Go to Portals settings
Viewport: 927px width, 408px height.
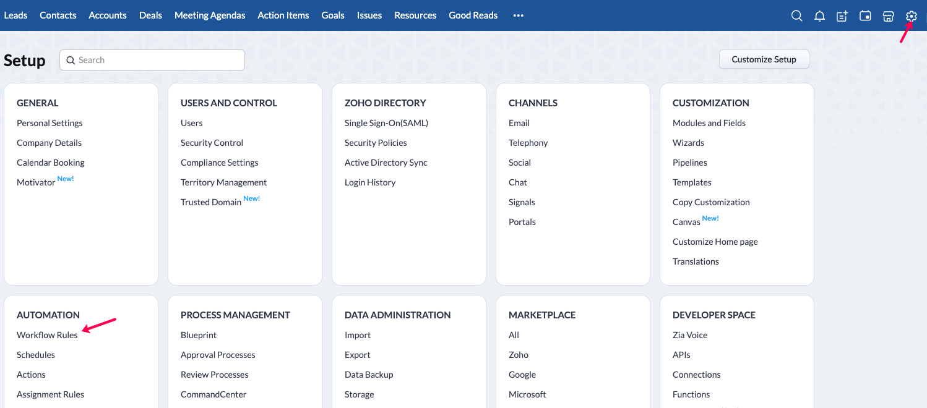point(522,222)
